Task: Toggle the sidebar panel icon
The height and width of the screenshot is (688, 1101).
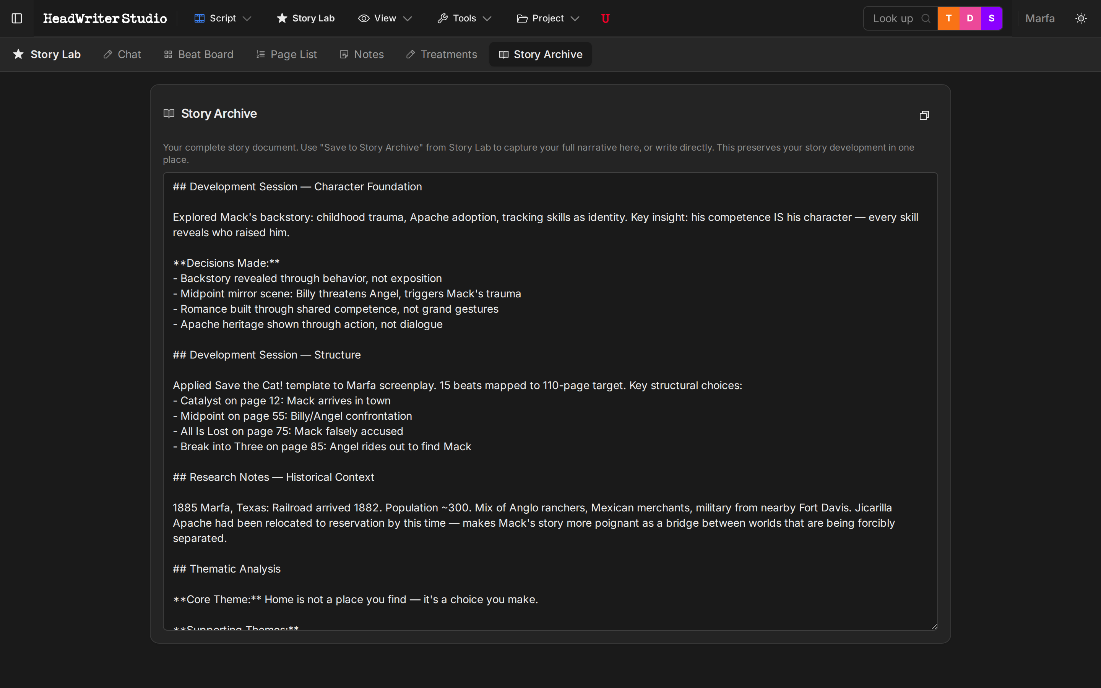Action: [x=17, y=18]
